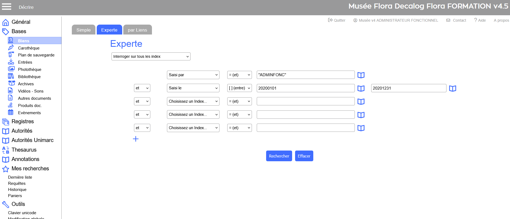Click the Bibliothèque books icon
This screenshot has width=510, height=219.
pyautogui.click(x=11, y=76)
